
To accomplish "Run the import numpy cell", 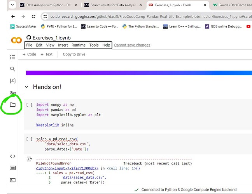I will pyautogui.click(x=29, y=105).
